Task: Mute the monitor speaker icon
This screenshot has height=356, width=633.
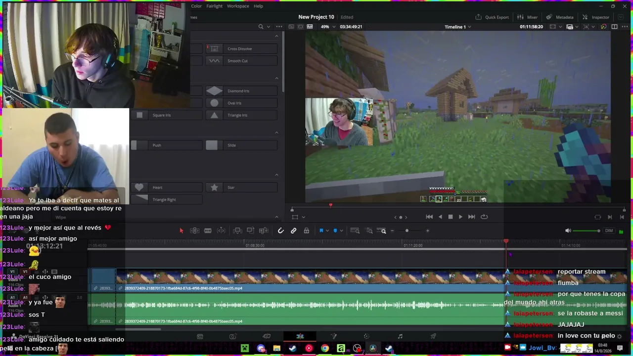Action: pos(568,230)
